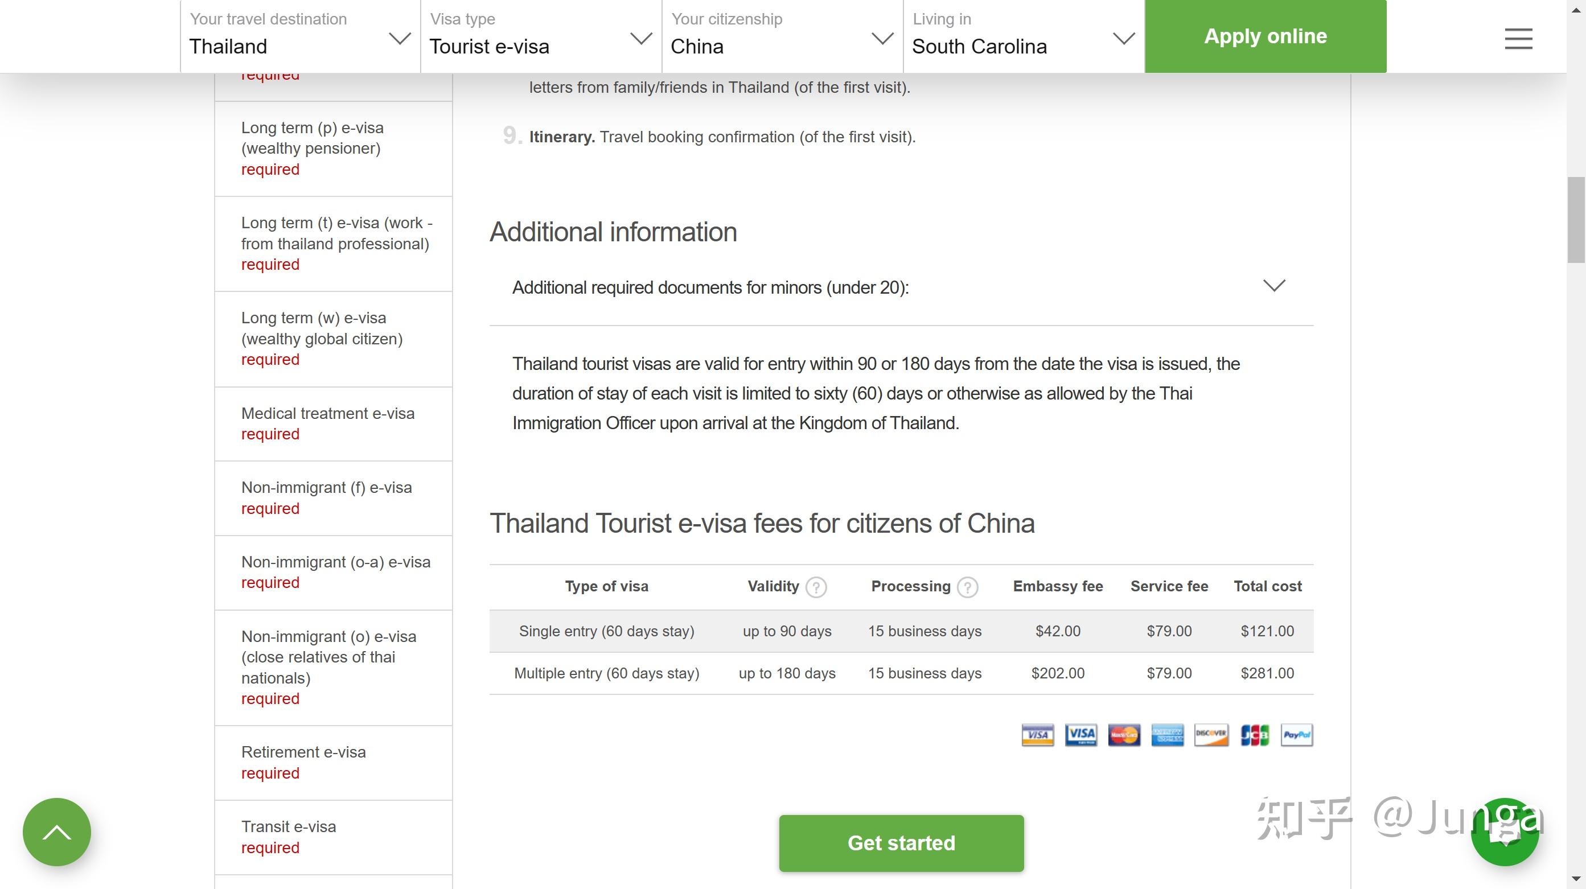Click the JCB card icon
The image size is (1586, 889).
[x=1254, y=734]
